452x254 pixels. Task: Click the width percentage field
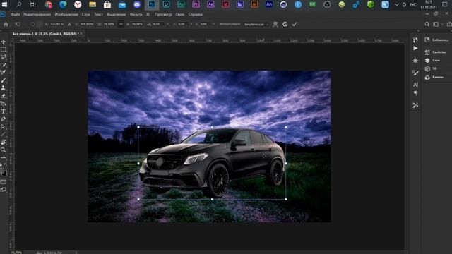click(109, 24)
